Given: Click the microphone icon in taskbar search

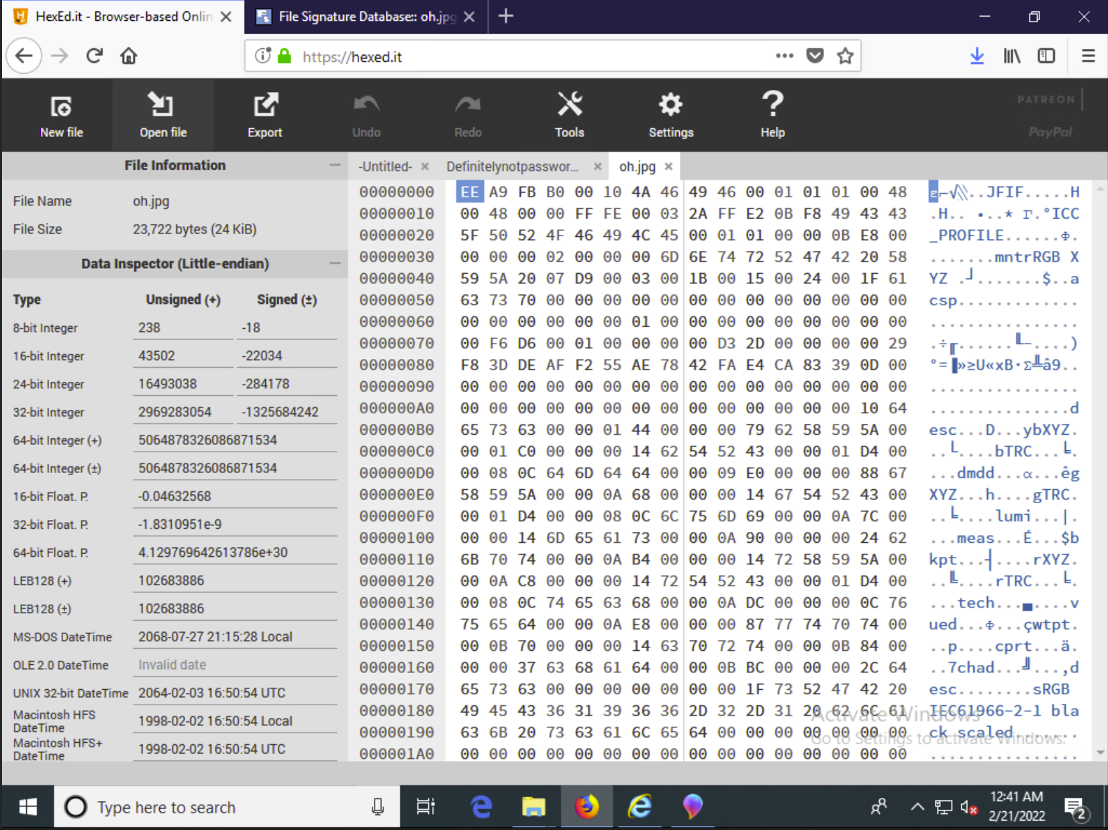Looking at the screenshot, I should [378, 807].
